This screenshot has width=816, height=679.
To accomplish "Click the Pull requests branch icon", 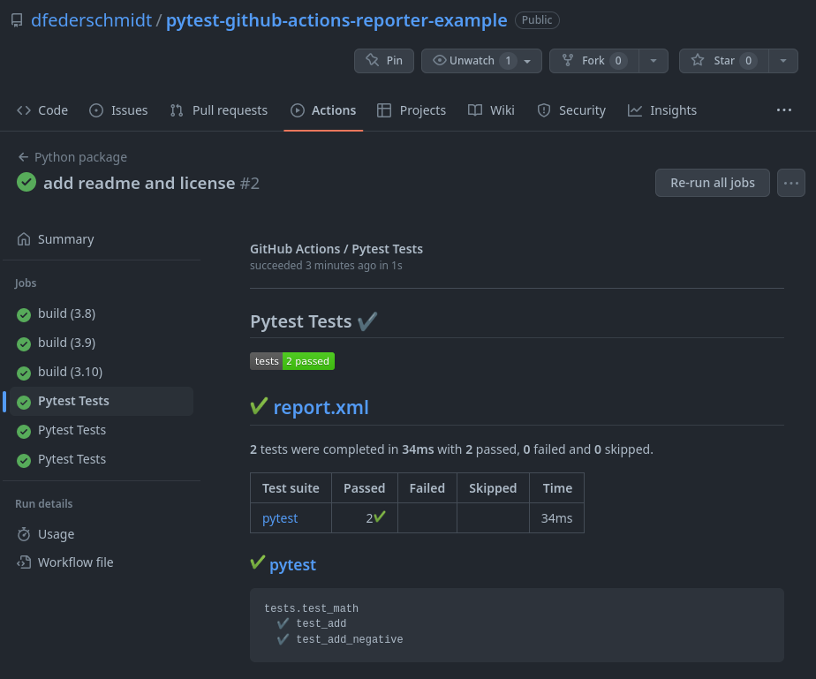I will [177, 110].
